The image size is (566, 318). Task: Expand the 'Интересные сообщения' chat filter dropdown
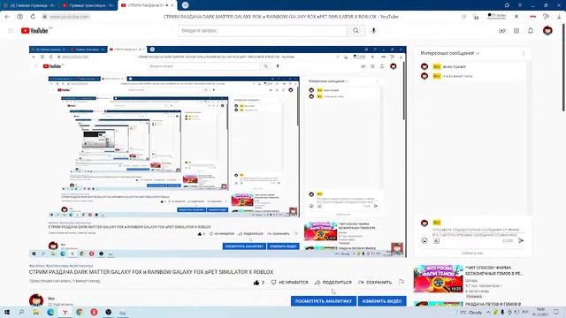pos(450,53)
